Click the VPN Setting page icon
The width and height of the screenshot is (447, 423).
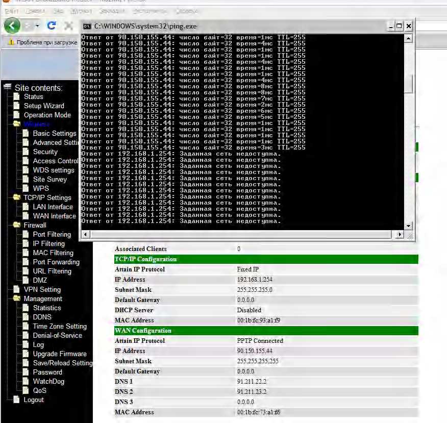[17, 290]
